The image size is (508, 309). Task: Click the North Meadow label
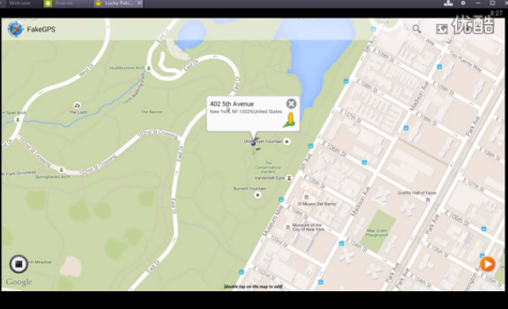coord(40,262)
